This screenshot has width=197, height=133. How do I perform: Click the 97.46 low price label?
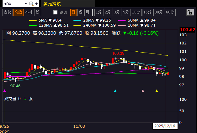tap(15, 86)
